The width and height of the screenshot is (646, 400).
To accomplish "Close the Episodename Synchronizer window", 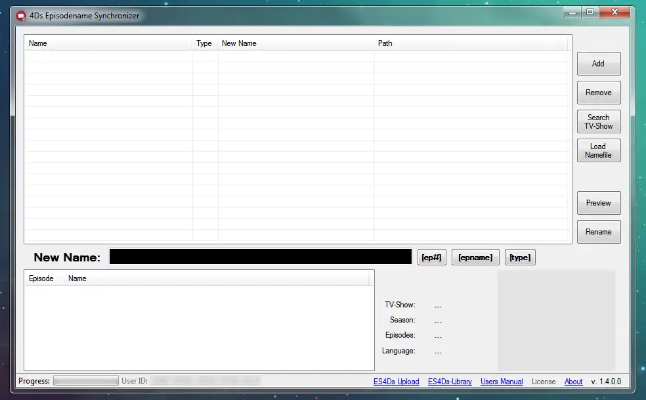I will click(x=614, y=12).
